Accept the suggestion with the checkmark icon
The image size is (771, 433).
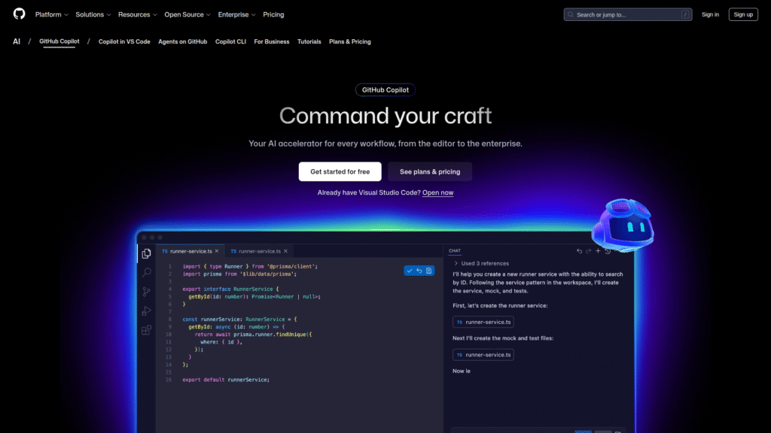tap(410, 271)
